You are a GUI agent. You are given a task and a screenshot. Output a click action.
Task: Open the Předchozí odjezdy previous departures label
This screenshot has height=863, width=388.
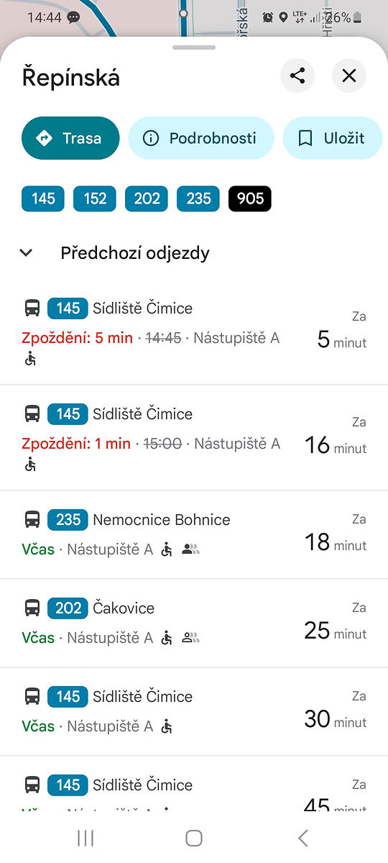coord(135,253)
